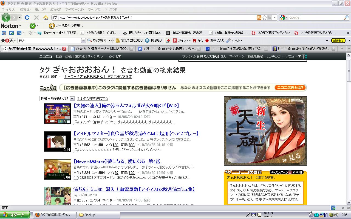Click the Windows スタート button
The image size is (351, 219).
(15, 215)
